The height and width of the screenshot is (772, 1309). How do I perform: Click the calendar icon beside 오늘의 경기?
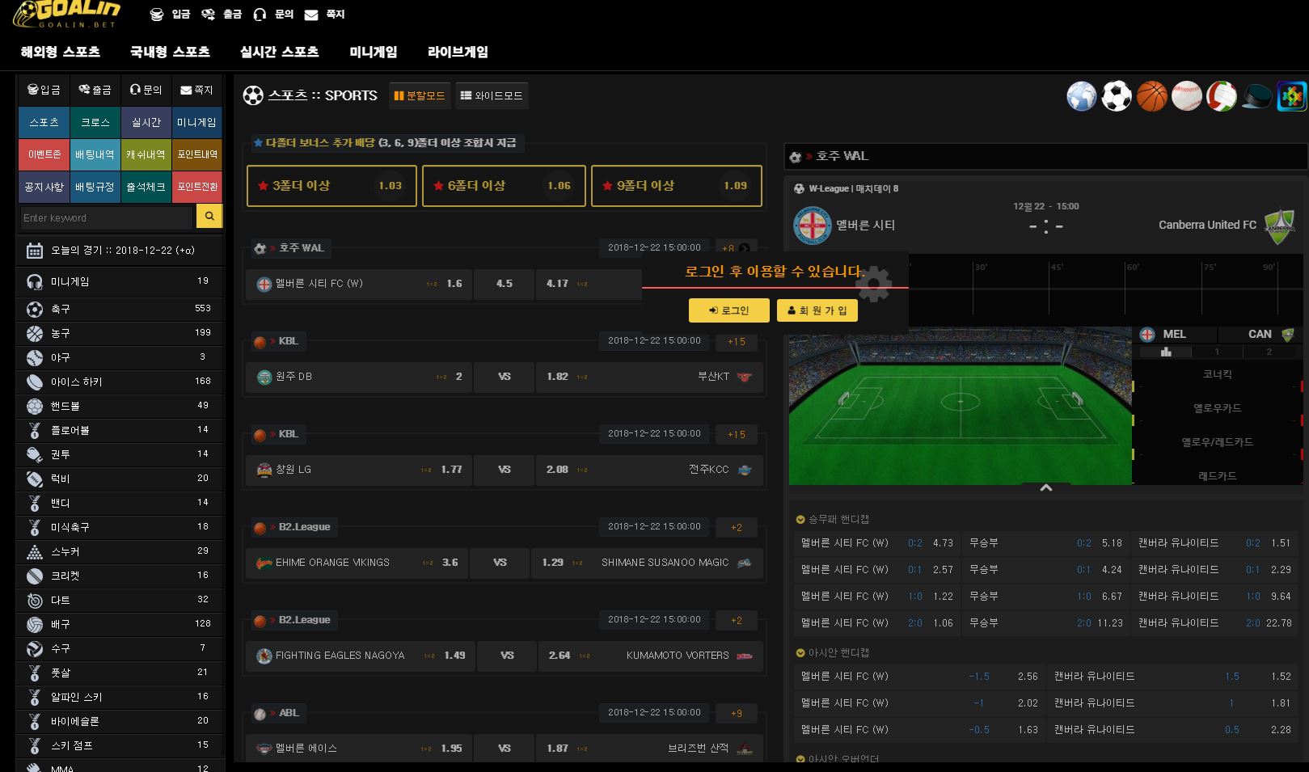34,251
